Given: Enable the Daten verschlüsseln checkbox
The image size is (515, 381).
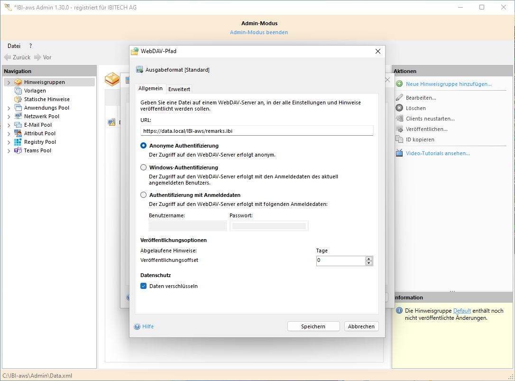Looking at the screenshot, I should 143,286.
